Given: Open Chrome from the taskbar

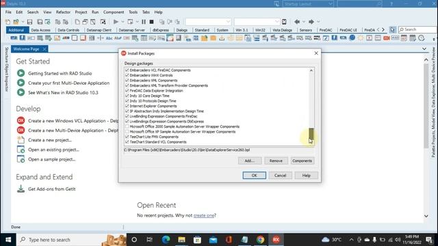Looking at the screenshot, I should click(x=260, y=240).
